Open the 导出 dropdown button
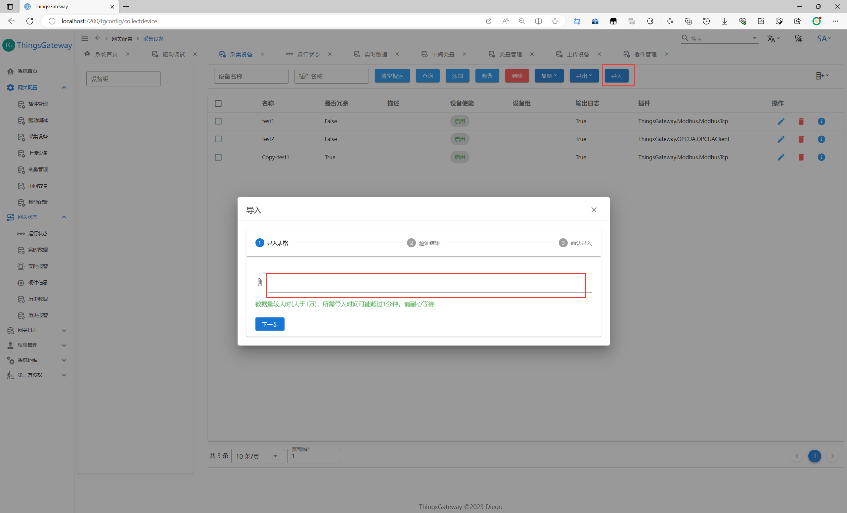 pyautogui.click(x=584, y=76)
